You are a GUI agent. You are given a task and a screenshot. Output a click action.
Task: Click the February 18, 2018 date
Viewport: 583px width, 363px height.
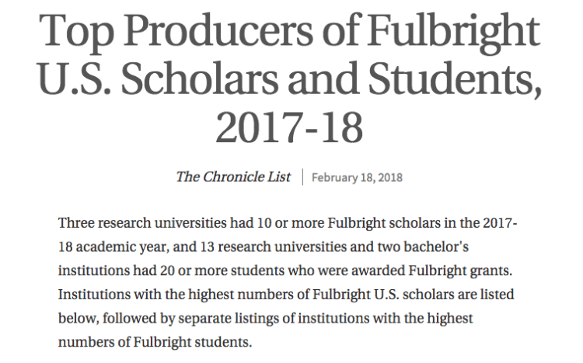click(x=357, y=177)
